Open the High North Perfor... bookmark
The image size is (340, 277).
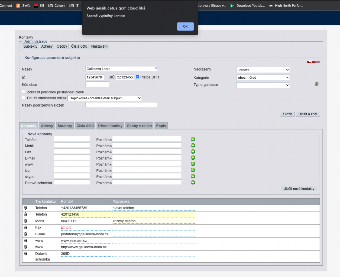286,5
